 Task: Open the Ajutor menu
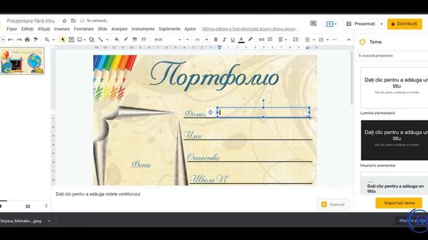(x=190, y=29)
